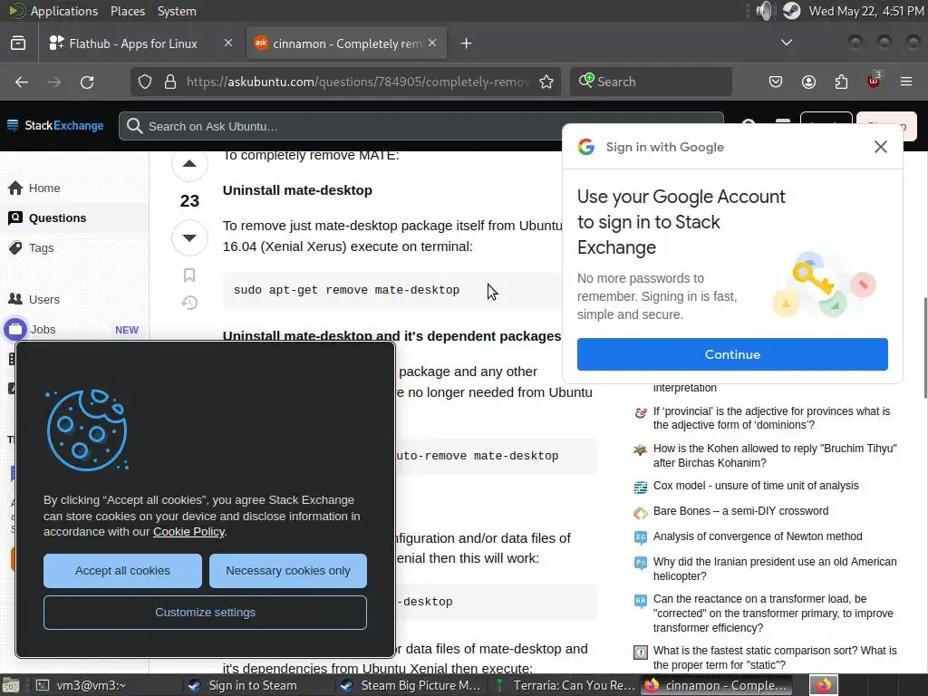Bookmark this answer

click(x=189, y=275)
